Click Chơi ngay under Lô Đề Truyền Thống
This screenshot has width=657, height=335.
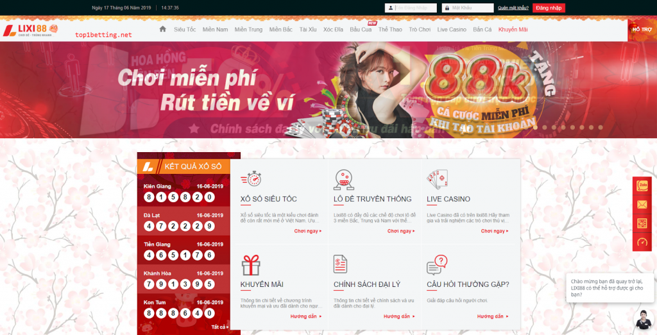[x=401, y=231]
